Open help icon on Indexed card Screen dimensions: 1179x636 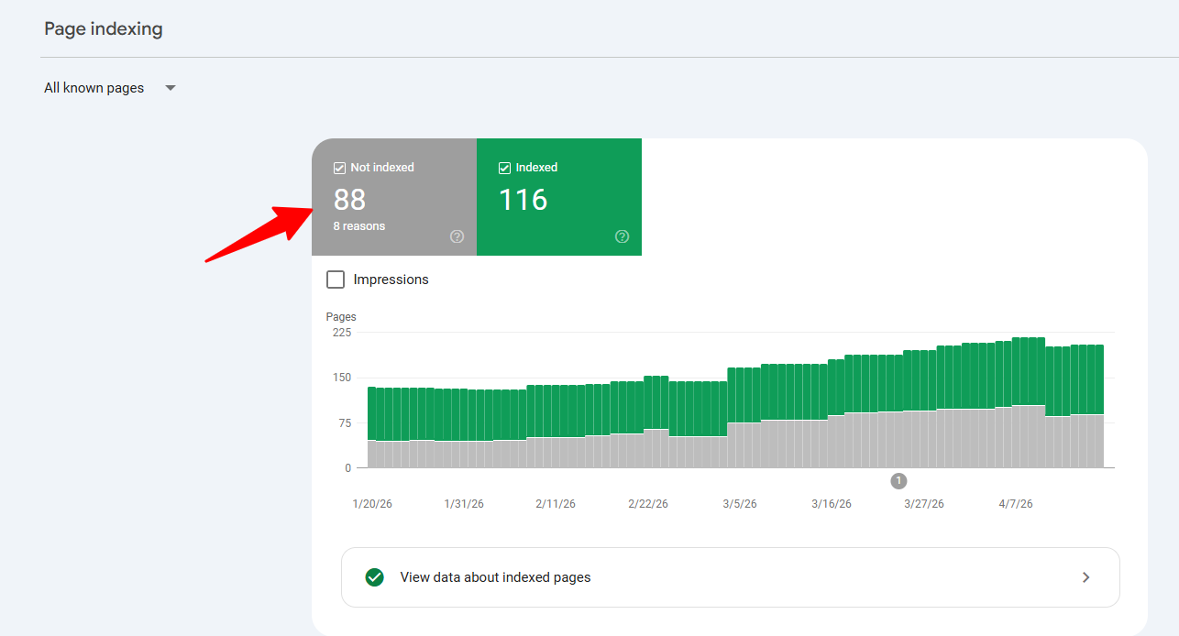pos(622,236)
